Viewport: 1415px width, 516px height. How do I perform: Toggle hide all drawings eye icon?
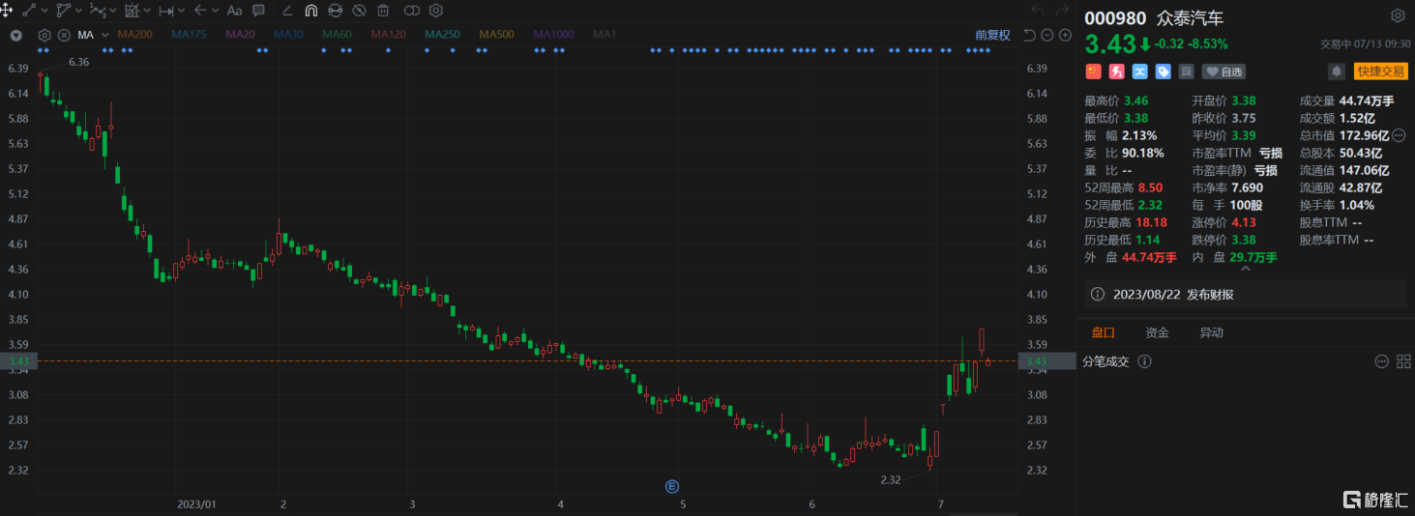359,11
